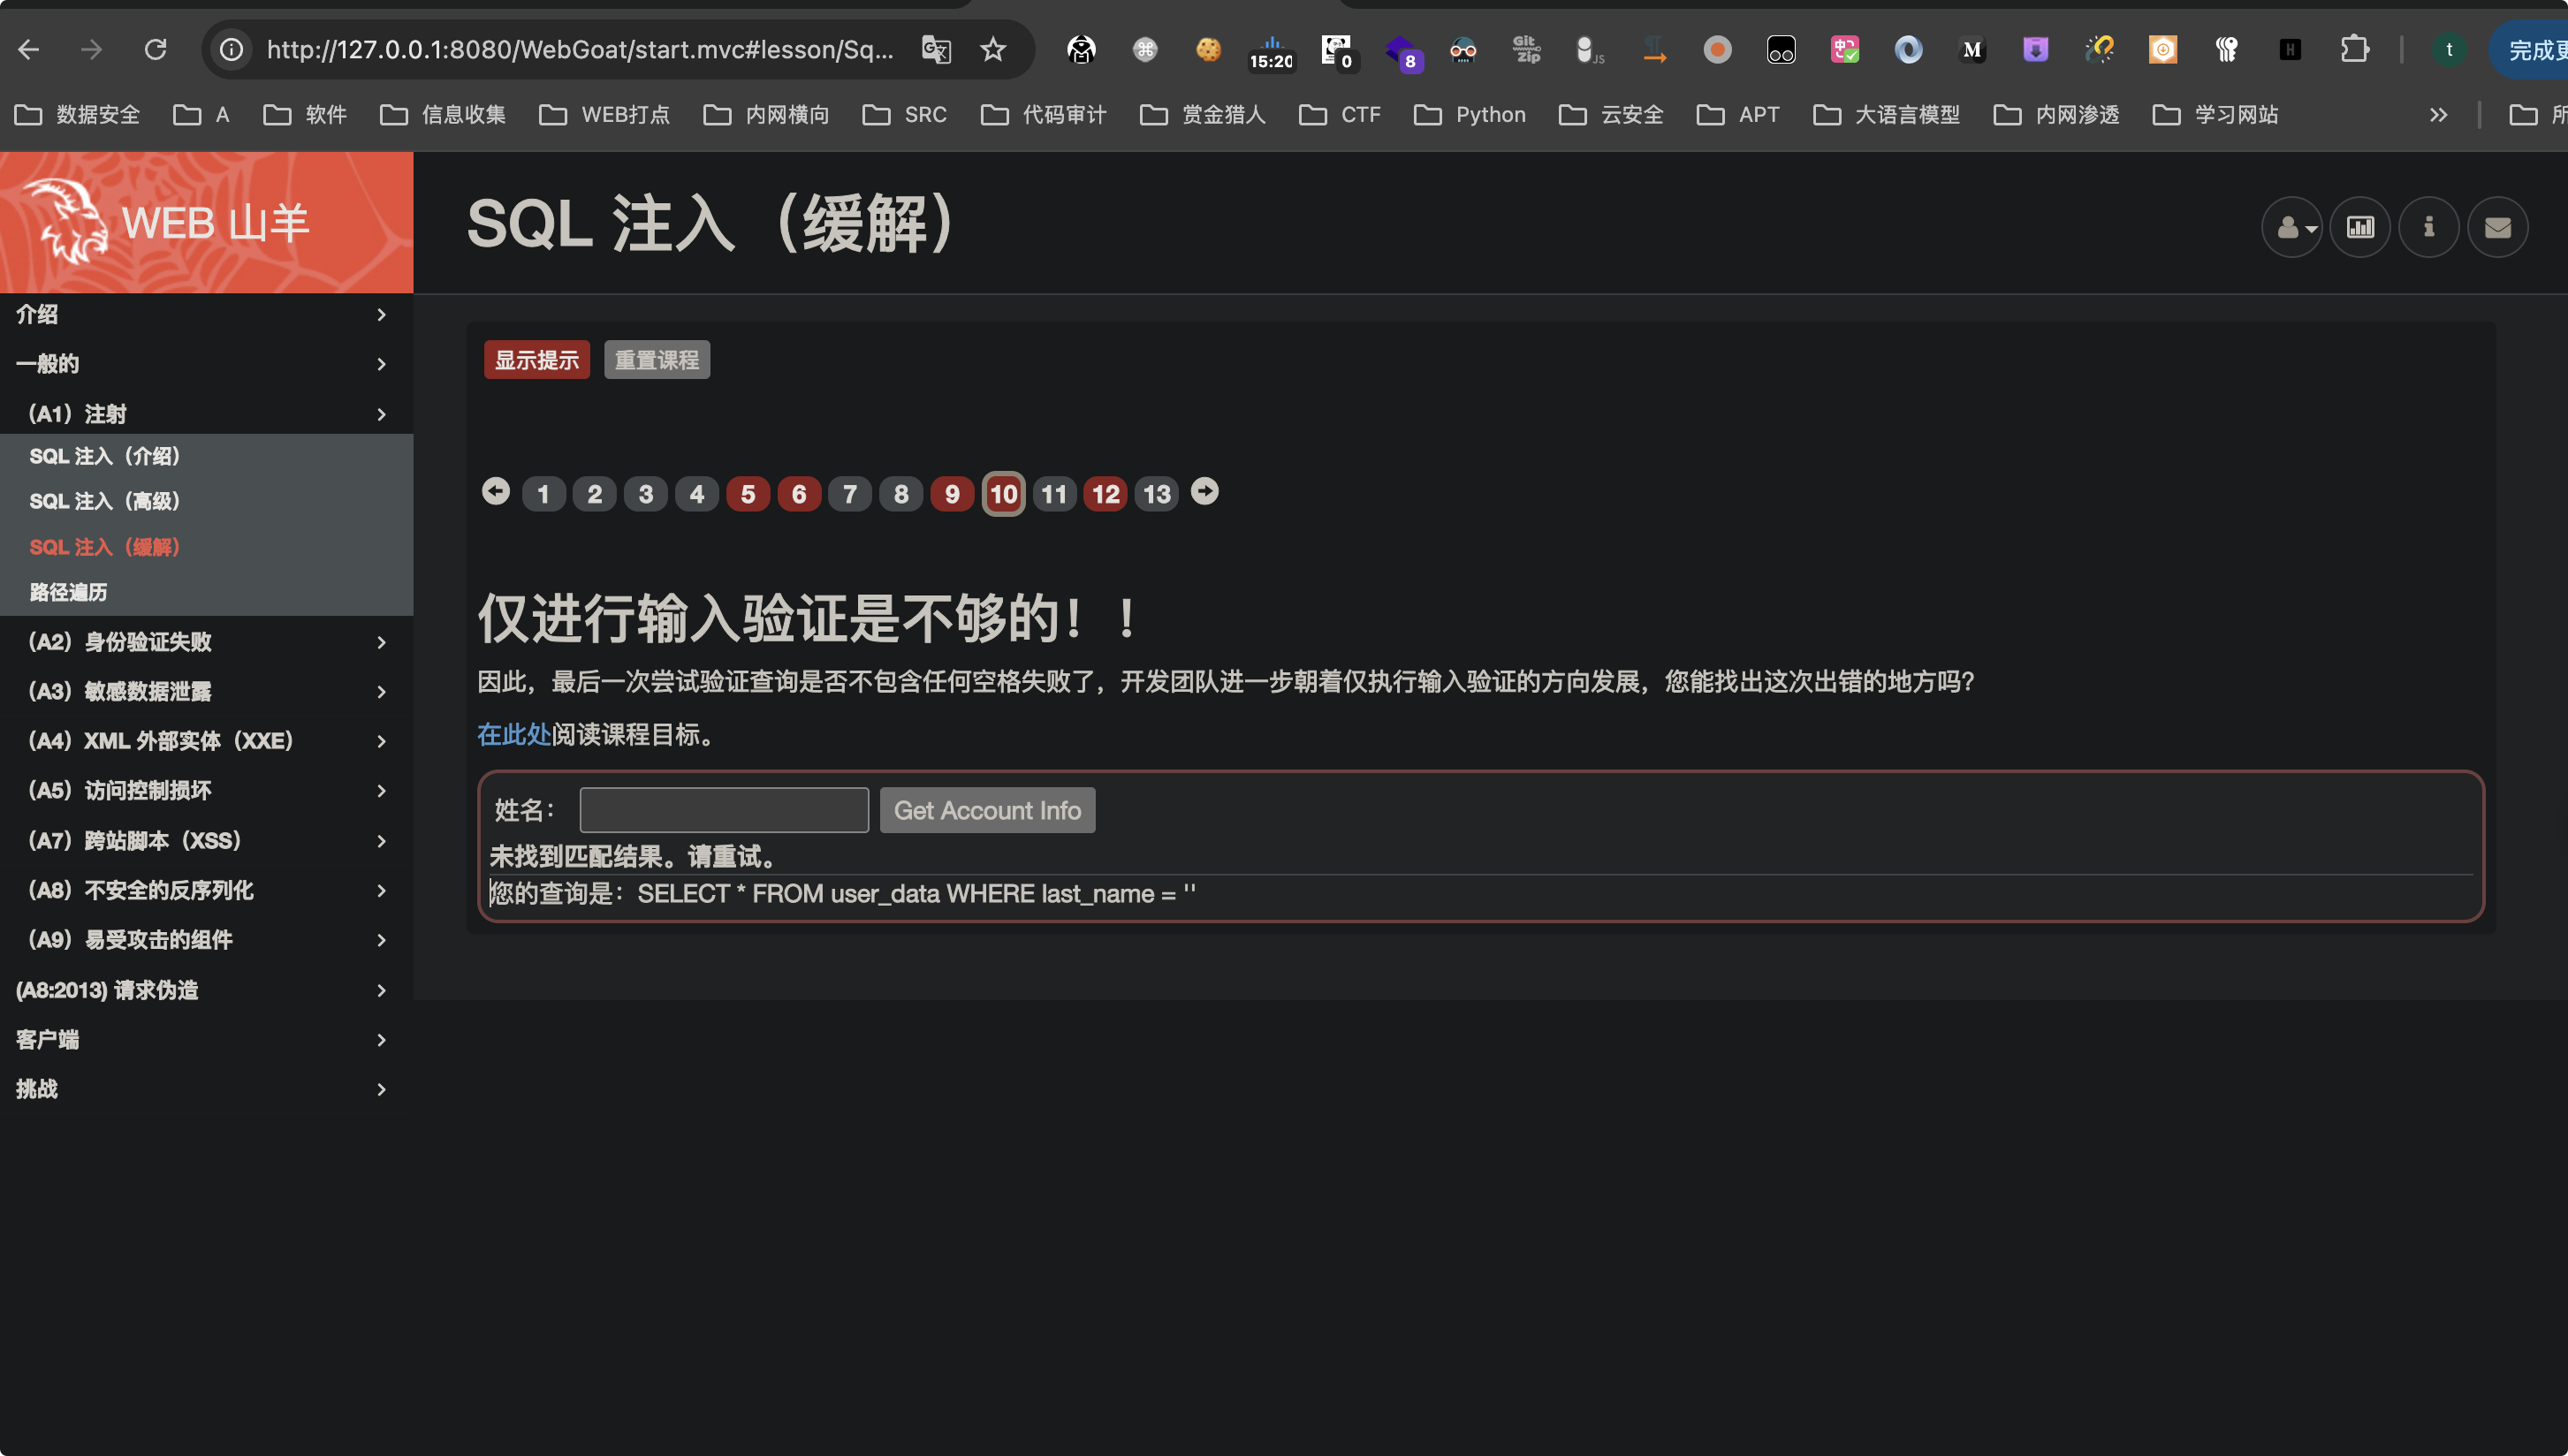Go to lesson page 12
Viewport: 2568px width, 1456px height.
1105,494
